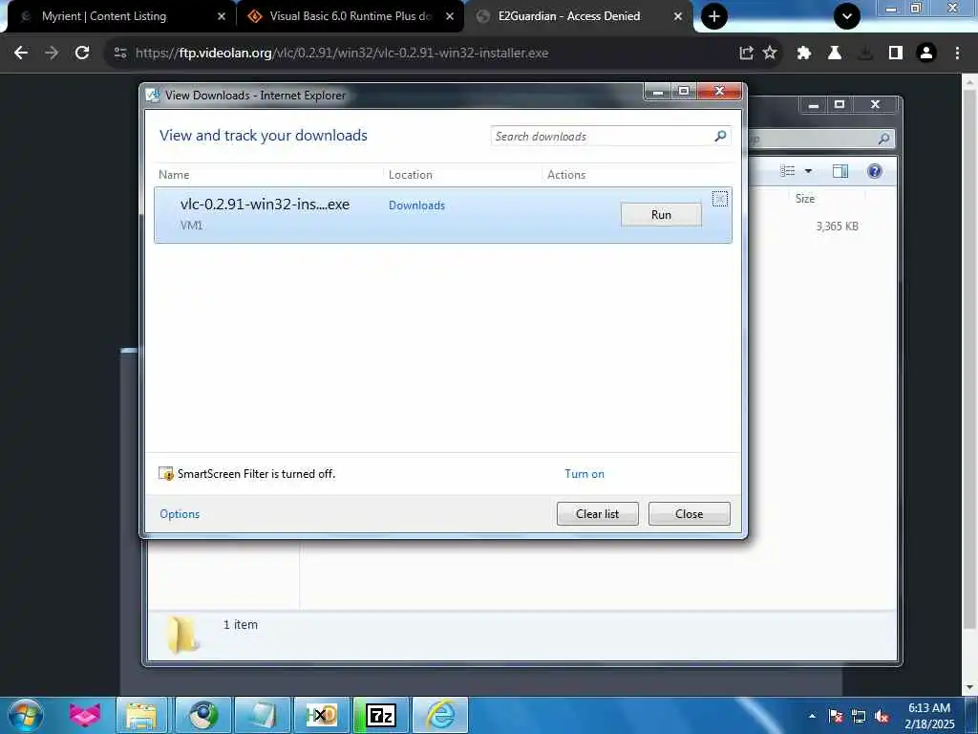Screen dimensions: 978x734
Task: Open the Downloads location link
Action: click(416, 205)
